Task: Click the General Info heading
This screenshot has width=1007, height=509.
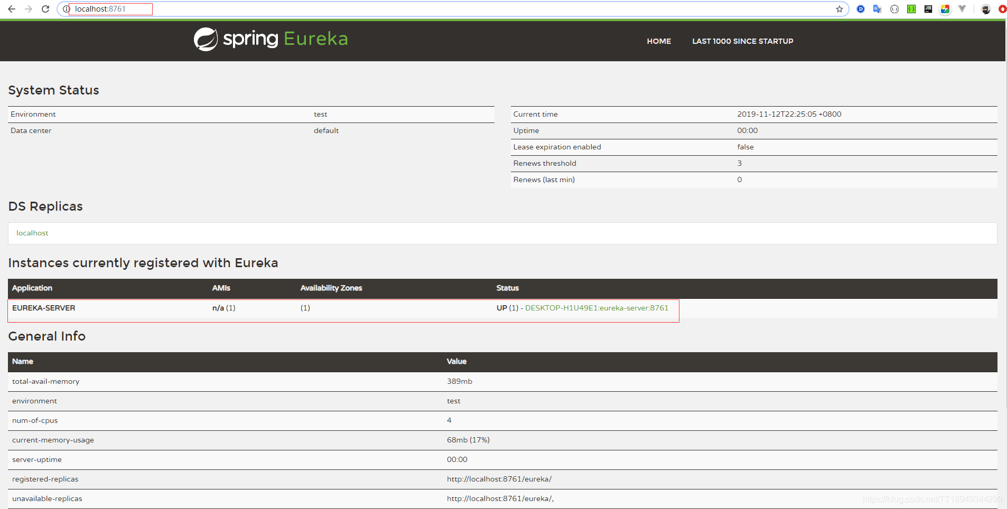Action: click(x=47, y=336)
